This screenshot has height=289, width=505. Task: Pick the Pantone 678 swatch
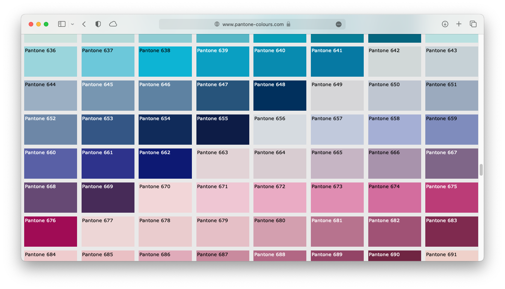pos(165,232)
